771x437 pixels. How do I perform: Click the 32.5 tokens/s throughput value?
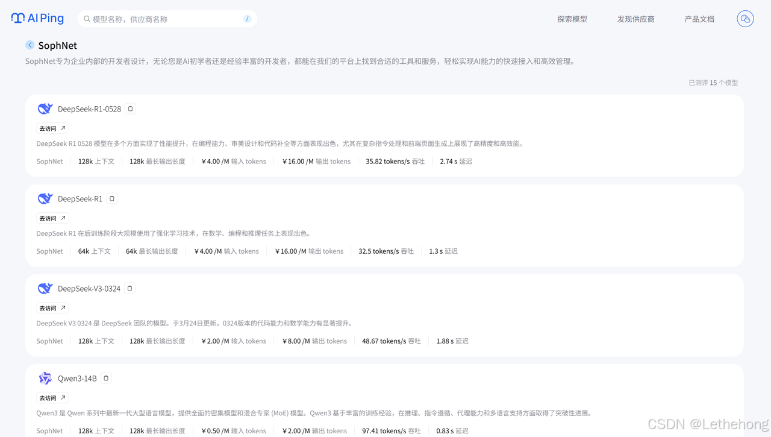pyautogui.click(x=386, y=251)
